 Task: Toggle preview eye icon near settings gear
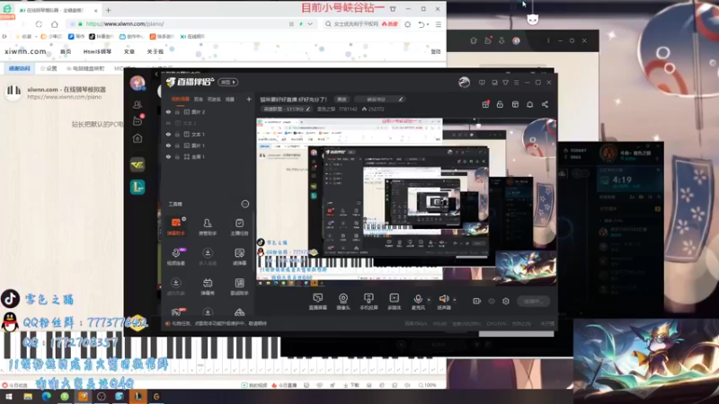coord(492,301)
